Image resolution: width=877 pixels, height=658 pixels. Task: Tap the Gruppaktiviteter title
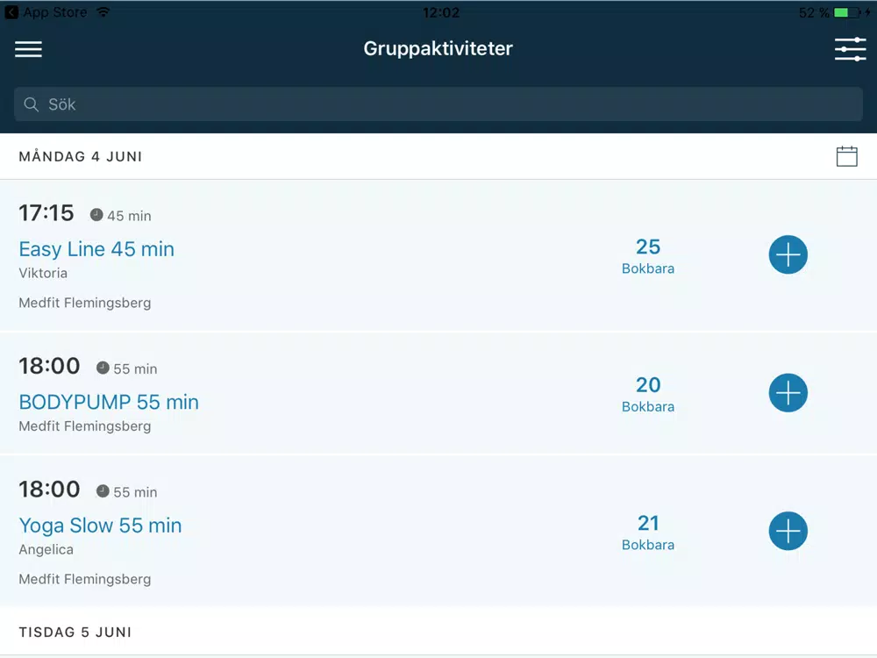[x=438, y=48]
